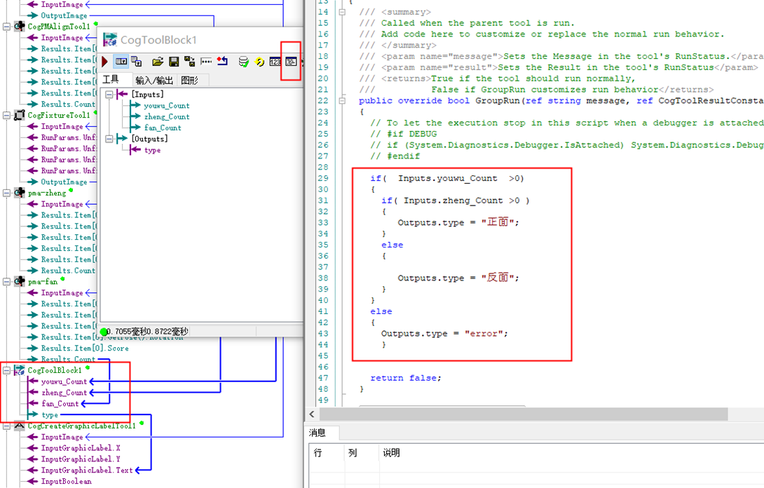The image size is (764, 488).
Task: Click the dotted selection icon in the toolbar
Action: (206, 62)
